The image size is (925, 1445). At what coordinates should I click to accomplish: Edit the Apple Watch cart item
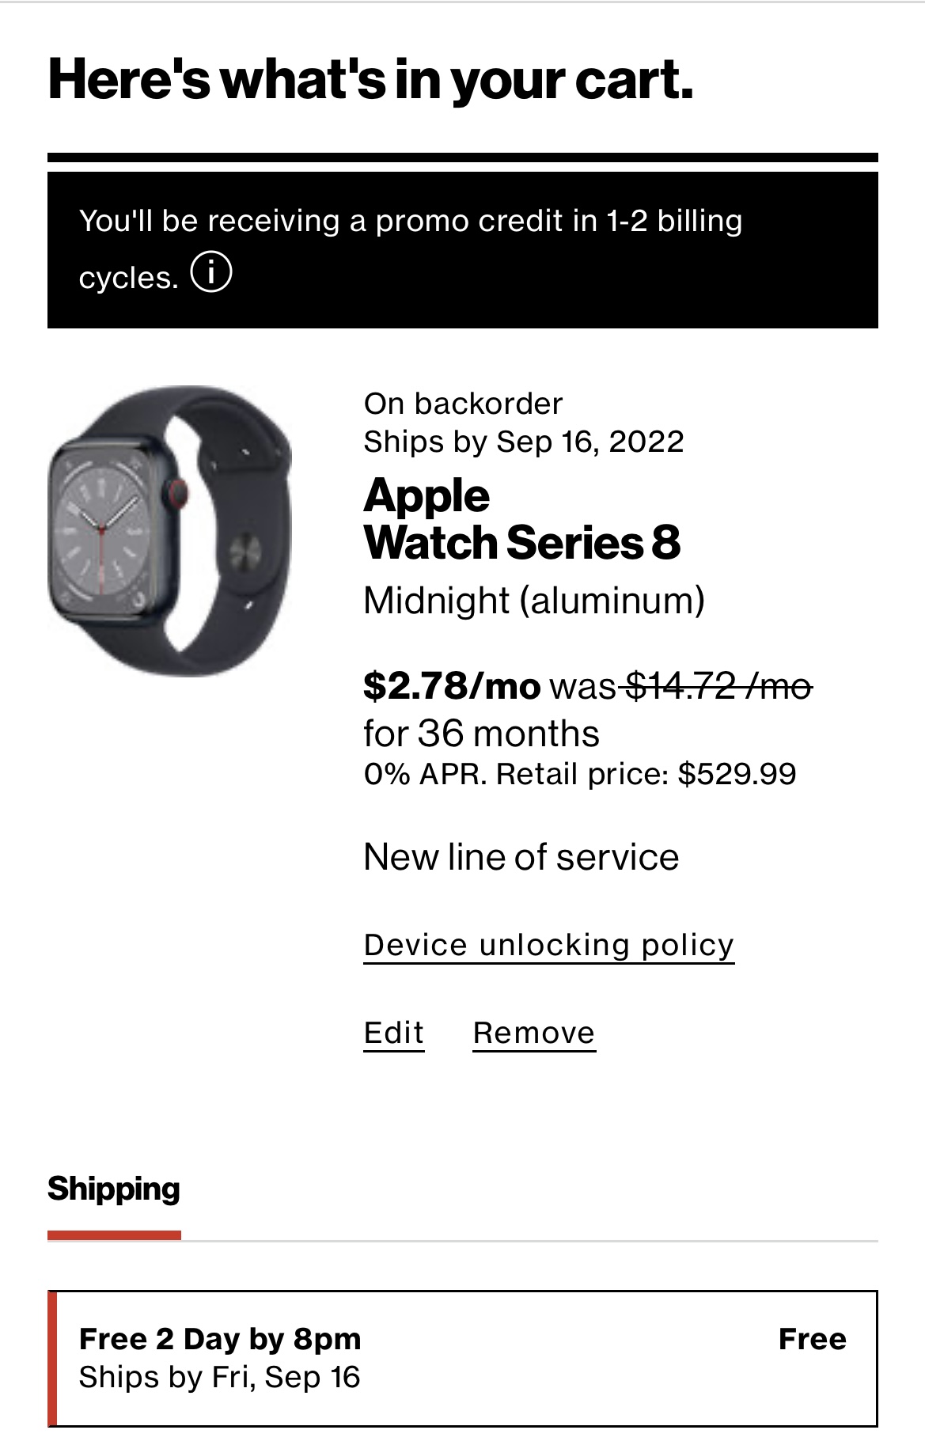coord(393,1033)
